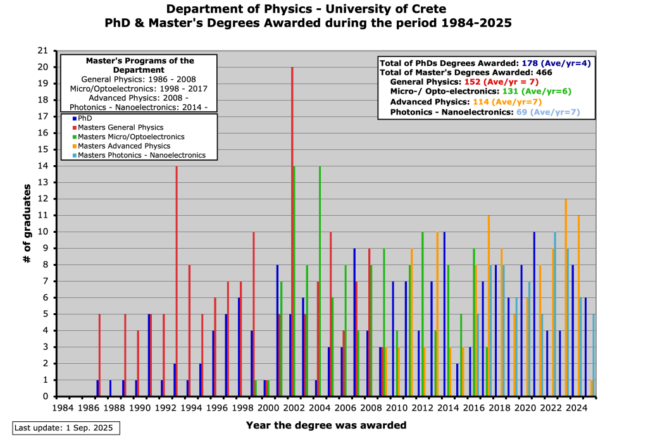648x441 pixels.
Task: Click the green "131 (Ave/yr=6)" Micro-/Opto-electronics total
Action: point(537,91)
